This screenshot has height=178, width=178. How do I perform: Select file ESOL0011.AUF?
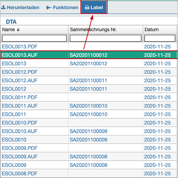[20, 106]
